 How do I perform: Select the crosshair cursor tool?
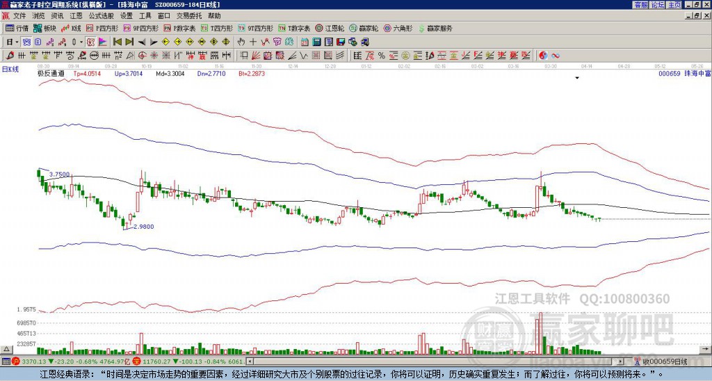pos(253,42)
